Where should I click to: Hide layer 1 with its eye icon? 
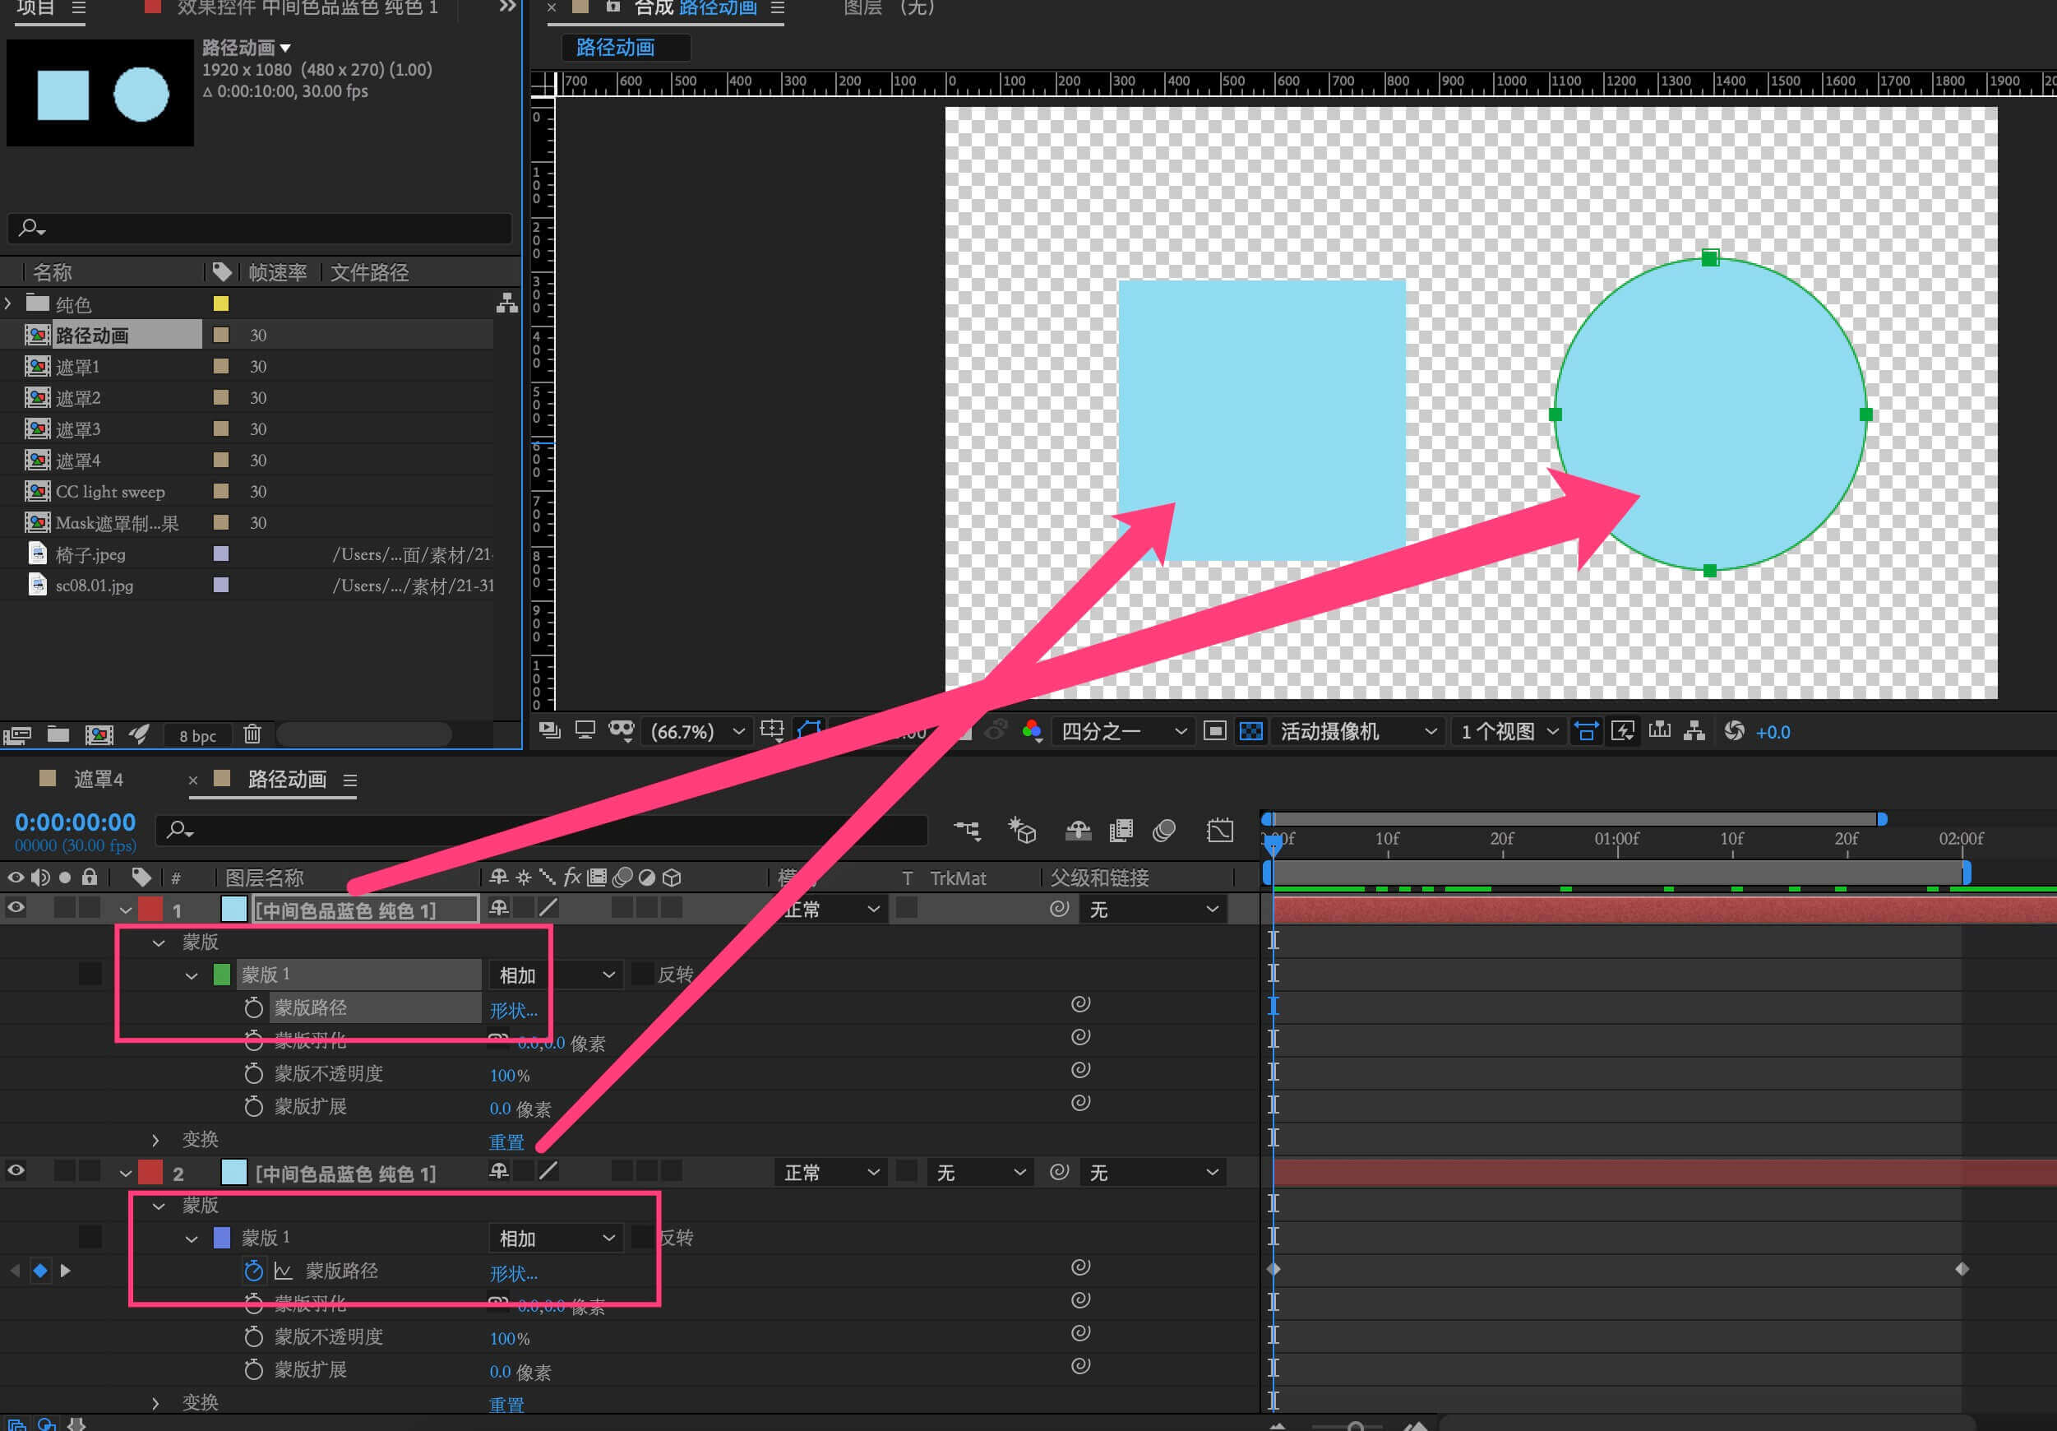pos(16,909)
